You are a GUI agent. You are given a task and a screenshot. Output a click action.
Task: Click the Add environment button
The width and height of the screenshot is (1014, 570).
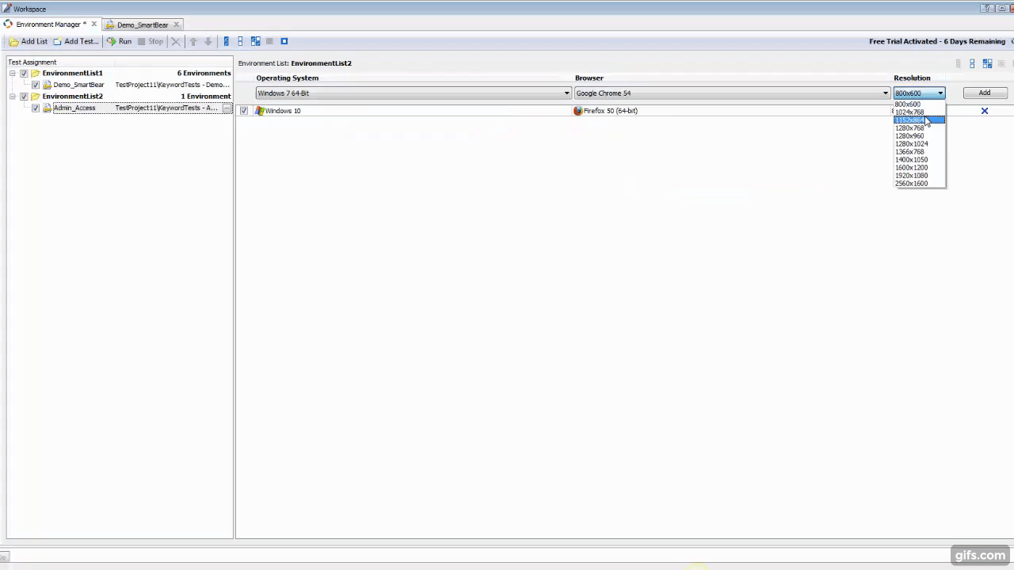[x=984, y=93]
